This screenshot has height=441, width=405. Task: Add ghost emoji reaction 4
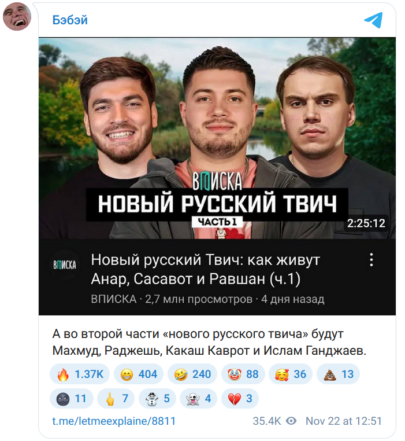coord(198,399)
